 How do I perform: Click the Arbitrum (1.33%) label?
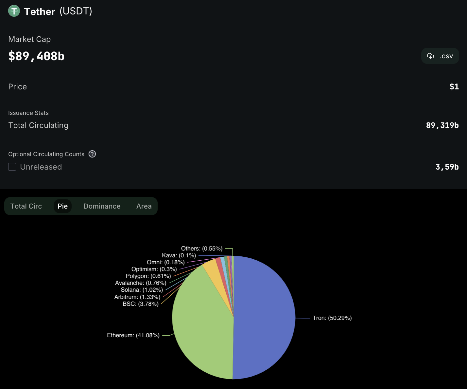click(137, 297)
